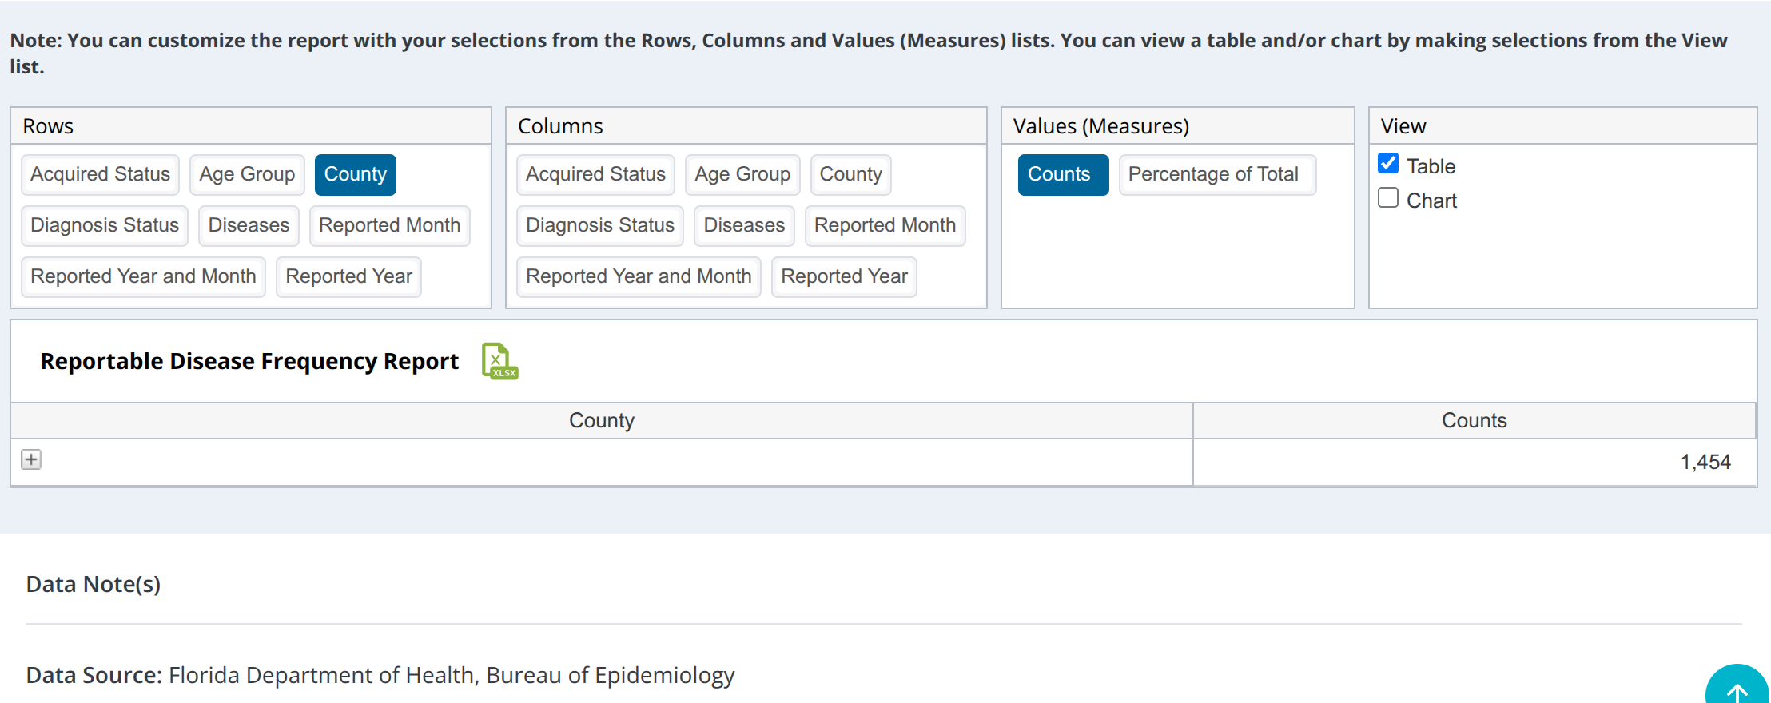Select Age Group in Columns list
The image size is (1771, 703).
tap(742, 174)
